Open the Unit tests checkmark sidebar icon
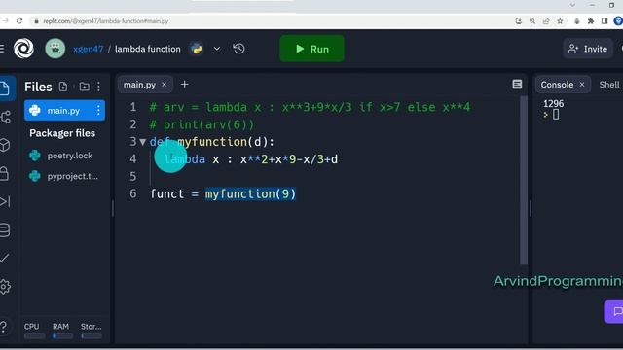The height and width of the screenshot is (350, 623). [x=5, y=259]
